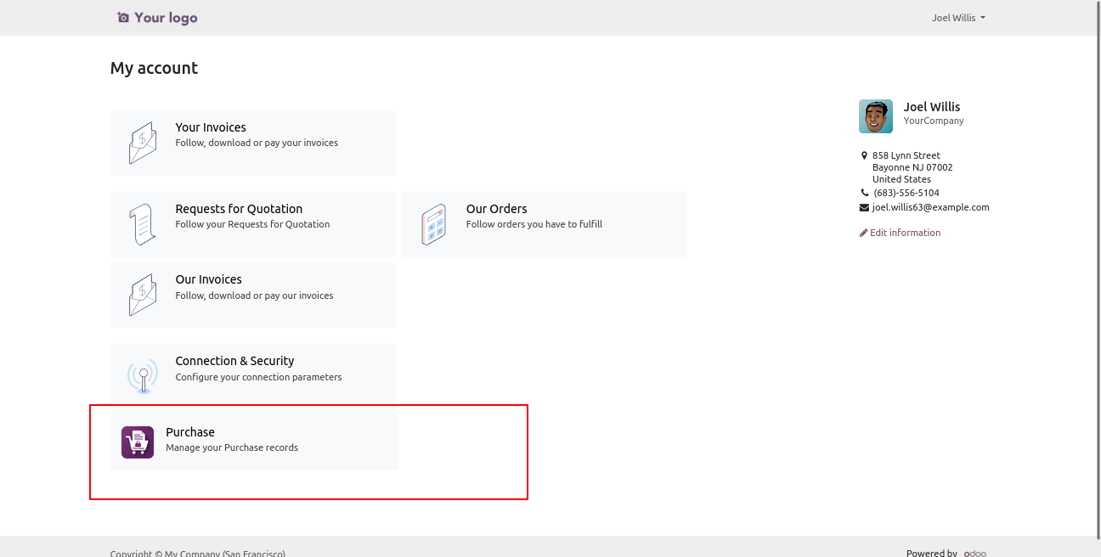Click the Connection & Security antenna icon
This screenshot has height=557, width=1101.
pyautogui.click(x=143, y=376)
